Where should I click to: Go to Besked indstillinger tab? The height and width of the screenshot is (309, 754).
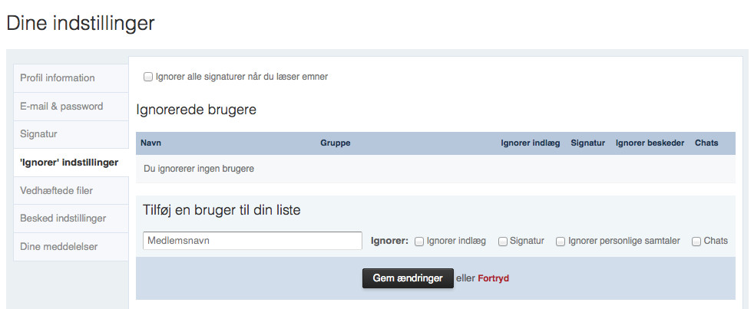tap(71, 219)
